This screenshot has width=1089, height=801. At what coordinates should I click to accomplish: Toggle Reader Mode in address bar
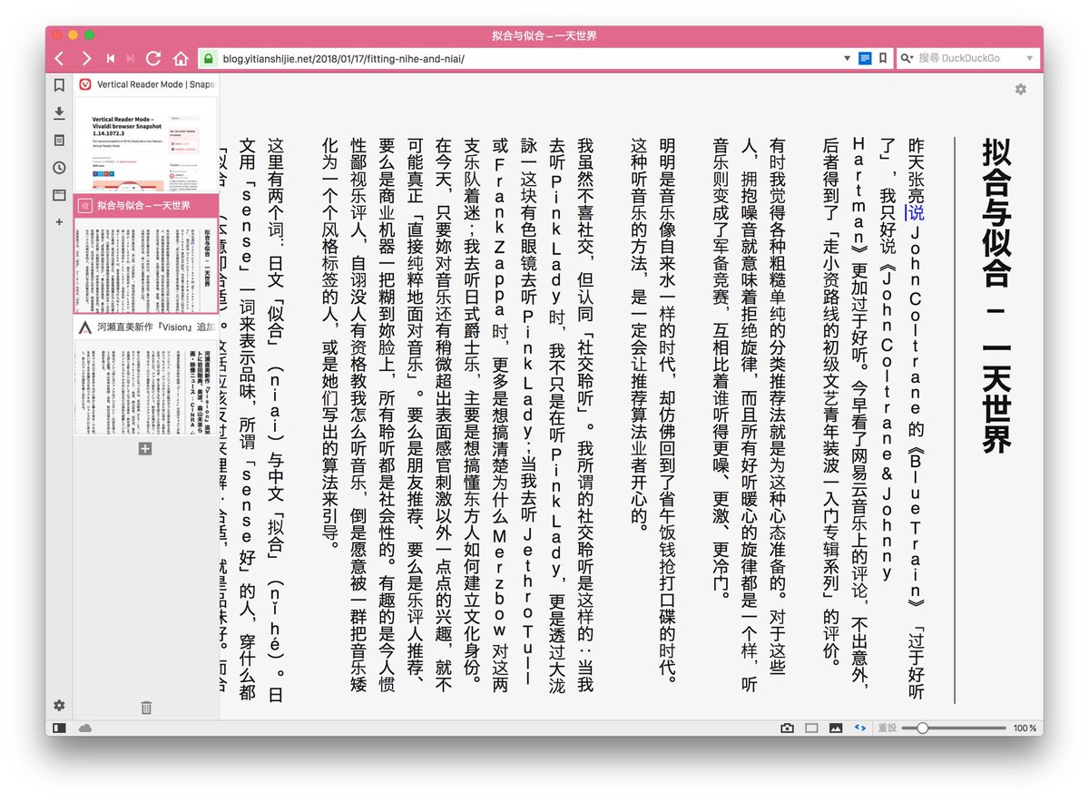click(865, 58)
